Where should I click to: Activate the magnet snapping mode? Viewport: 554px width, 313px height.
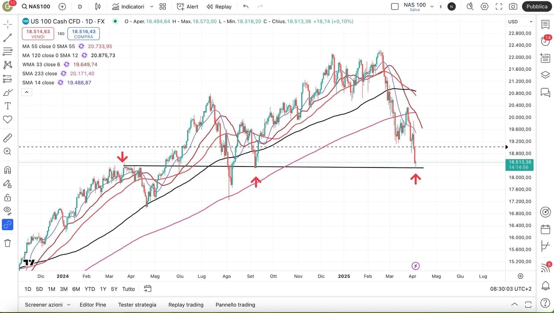[x=7, y=170]
